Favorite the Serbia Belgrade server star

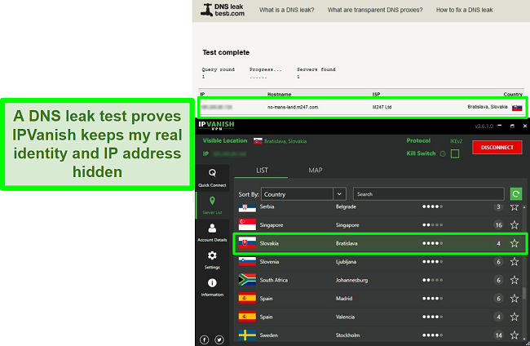(x=515, y=206)
